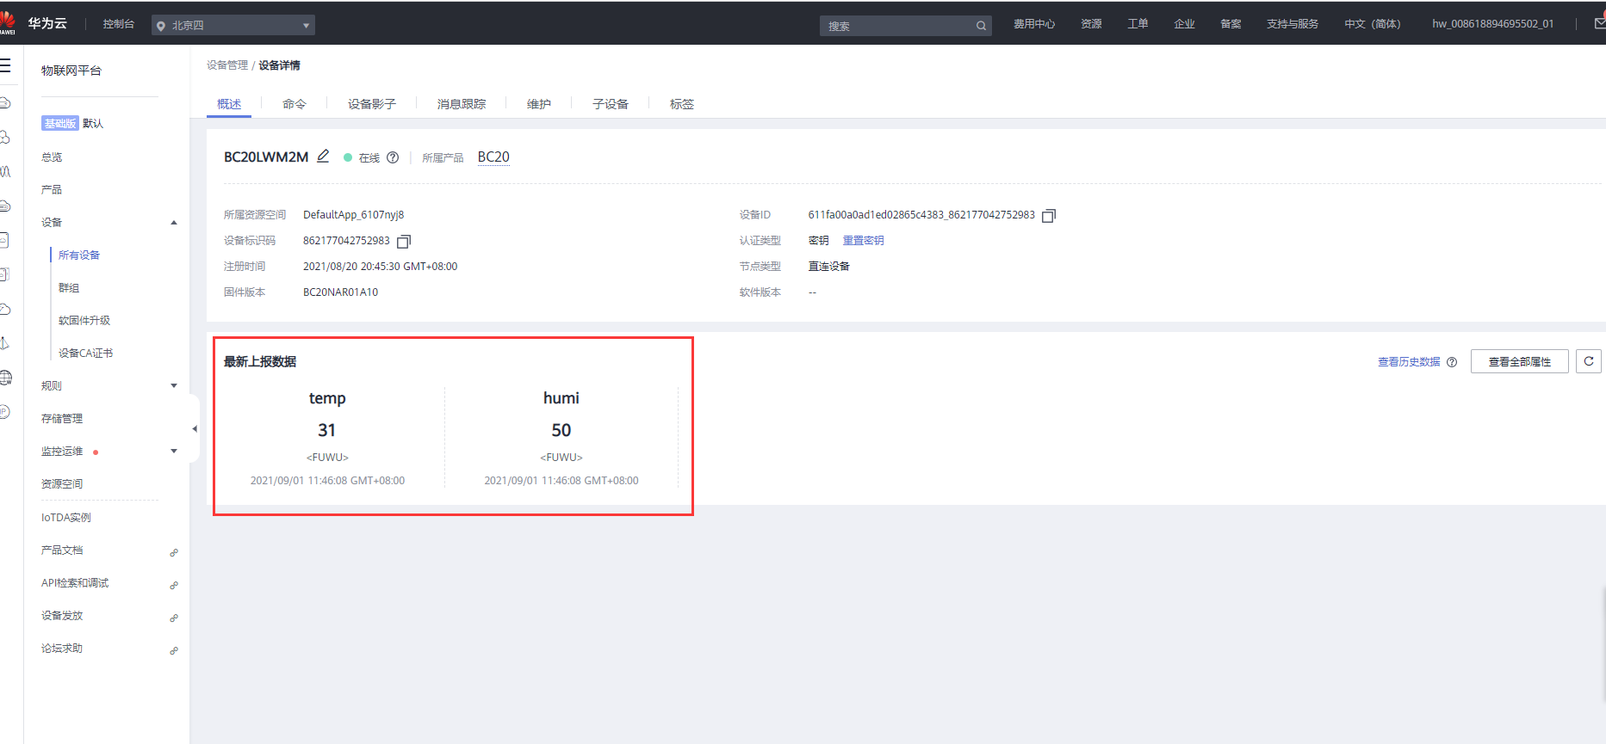This screenshot has width=1606, height=744.
Task: Click the 最新上报数据 heading
Action: click(260, 362)
